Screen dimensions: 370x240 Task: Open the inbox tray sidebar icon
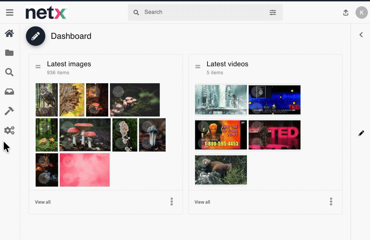tap(9, 92)
